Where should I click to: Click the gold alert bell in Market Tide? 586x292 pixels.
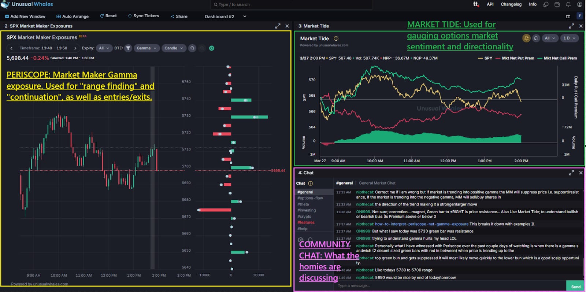(526, 38)
